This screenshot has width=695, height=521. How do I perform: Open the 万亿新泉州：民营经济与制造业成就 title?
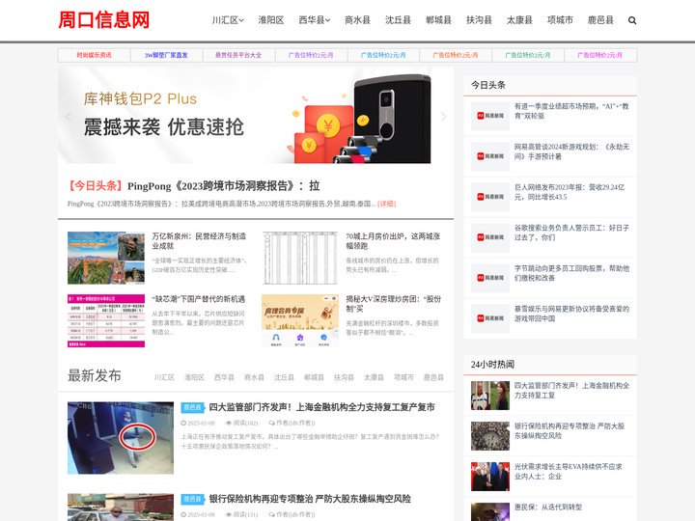pyautogui.click(x=199, y=241)
